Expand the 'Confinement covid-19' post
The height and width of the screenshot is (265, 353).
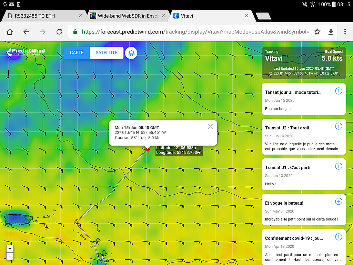(x=339, y=237)
